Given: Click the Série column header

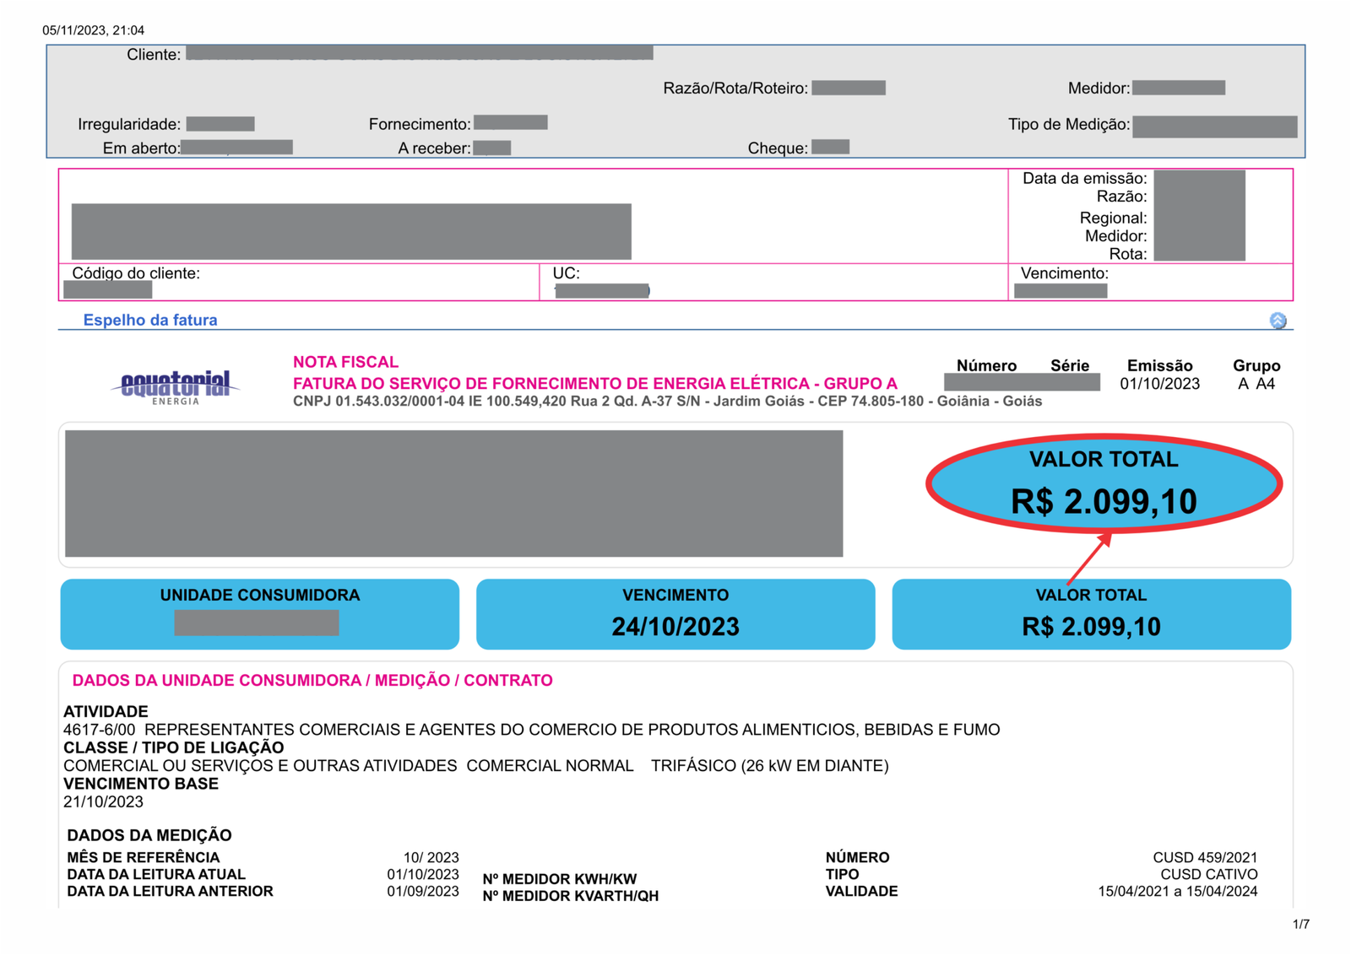Looking at the screenshot, I should 1069,365.
